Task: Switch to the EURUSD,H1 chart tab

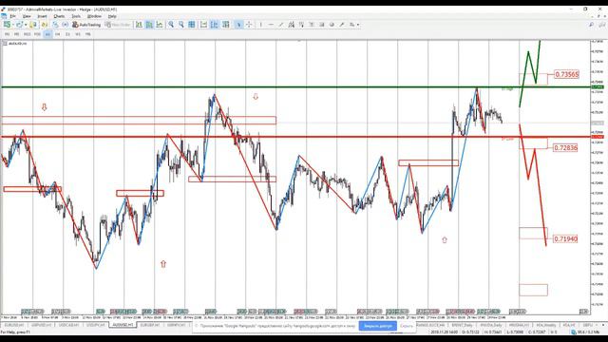Action: (x=14, y=325)
